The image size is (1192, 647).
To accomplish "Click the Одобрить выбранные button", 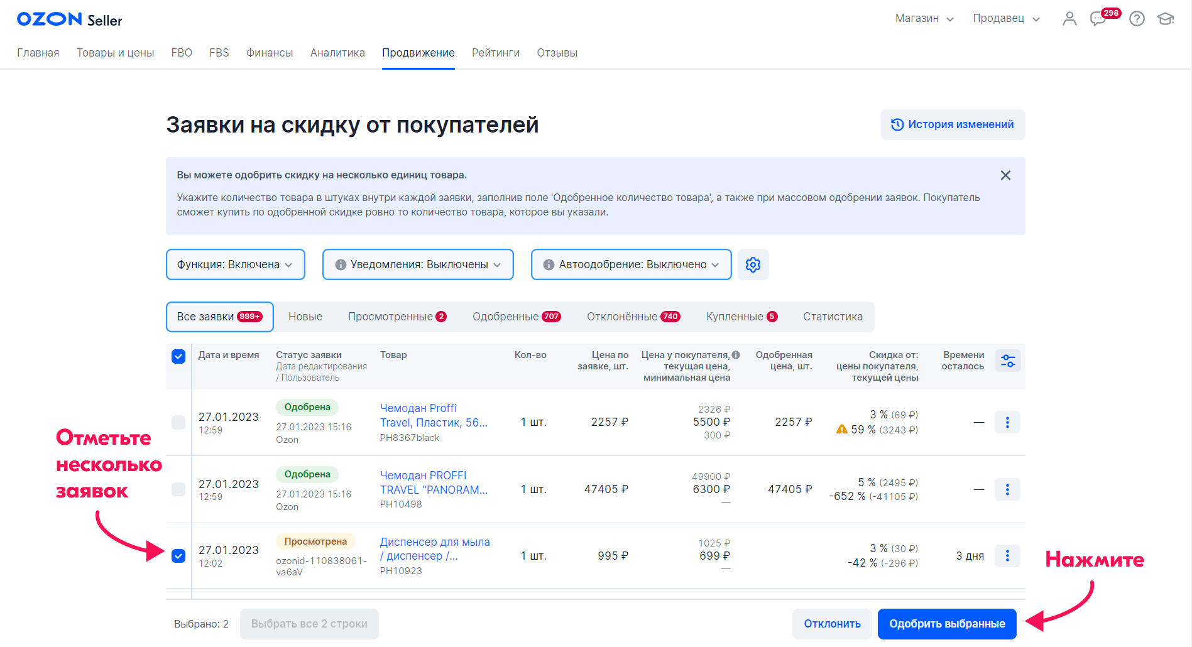I will [947, 624].
